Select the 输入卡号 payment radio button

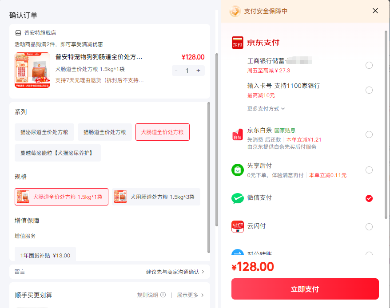[369, 90]
